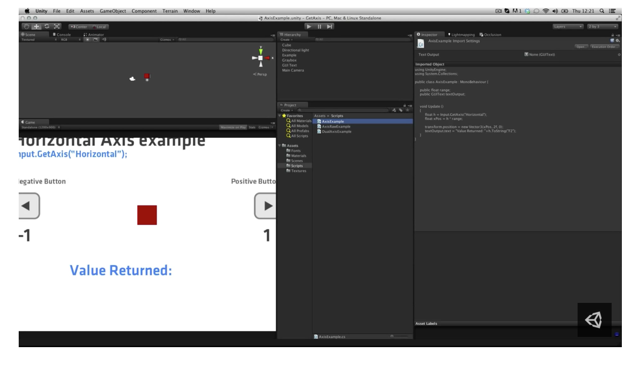Switch to the Console tab
This screenshot has width=638, height=365.
(x=62, y=34)
